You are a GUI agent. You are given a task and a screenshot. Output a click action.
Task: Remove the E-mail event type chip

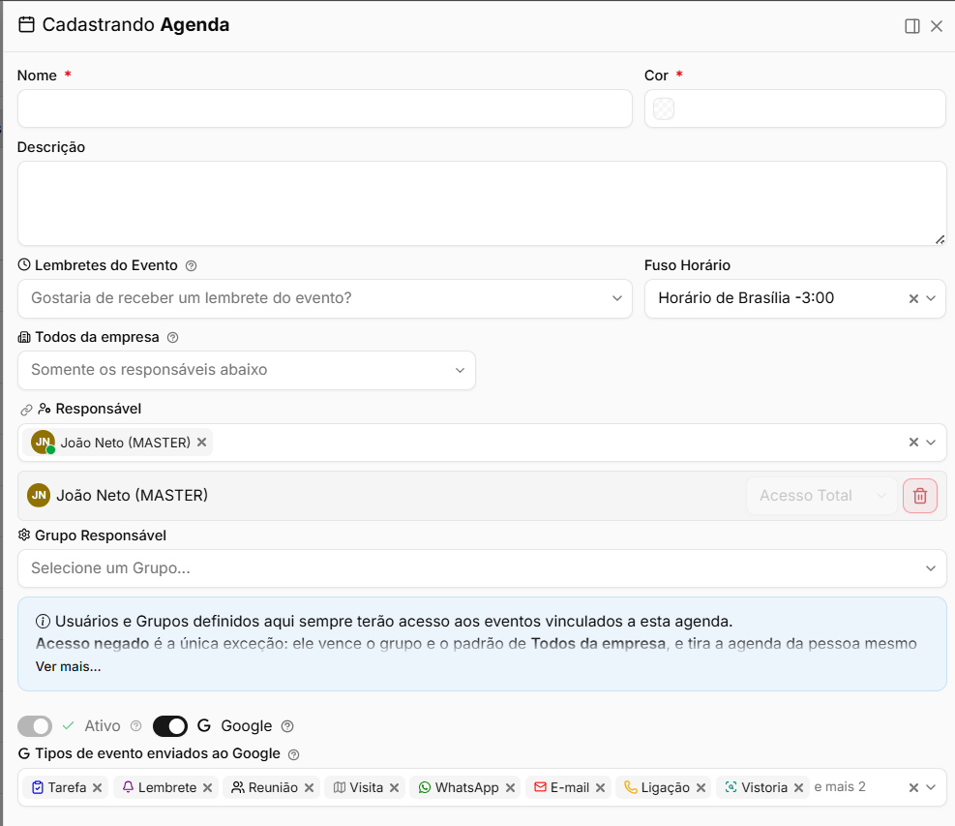(x=600, y=787)
